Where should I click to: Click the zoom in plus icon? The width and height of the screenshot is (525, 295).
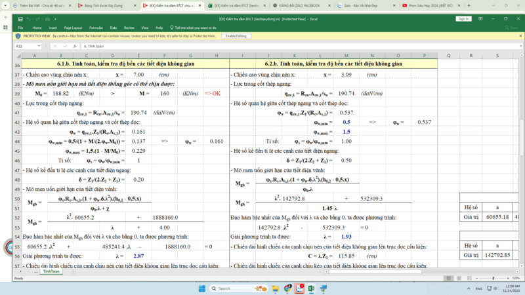click(x=509, y=278)
